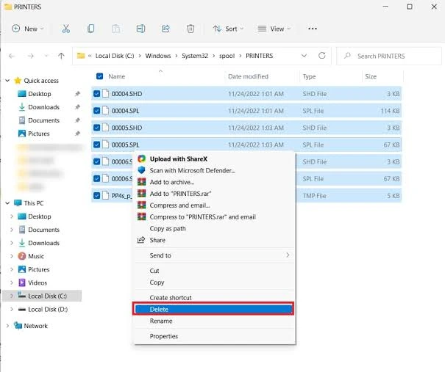
Task: Click the Music folder icon in sidebar
Action: click(x=22, y=256)
